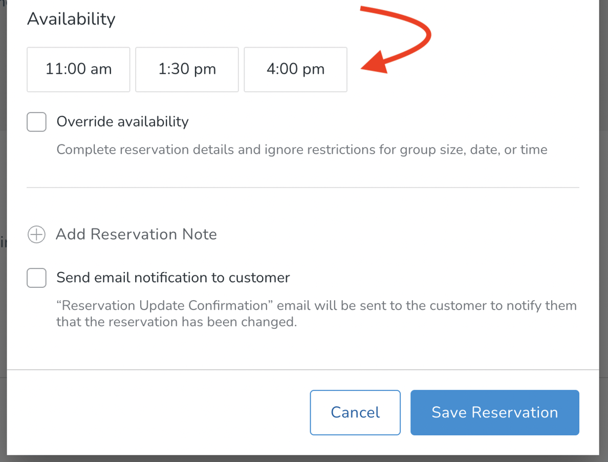The width and height of the screenshot is (608, 462).
Task: Open the Add Reservation Note circle-plus icon
Action: pyautogui.click(x=36, y=234)
